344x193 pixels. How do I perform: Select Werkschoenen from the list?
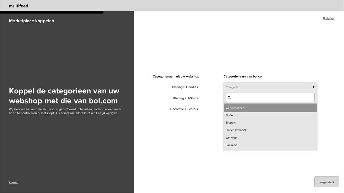click(x=270, y=108)
